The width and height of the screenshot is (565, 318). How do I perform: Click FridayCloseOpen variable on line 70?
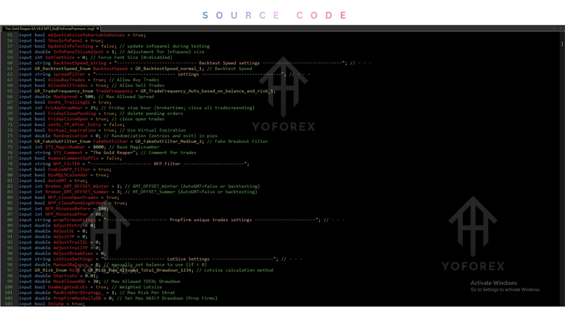pyautogui.click(x=68, y=119)
